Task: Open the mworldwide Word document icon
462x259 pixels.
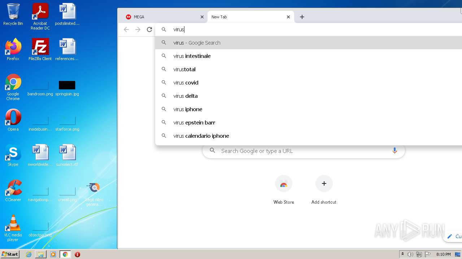Action: pos(40,155)
